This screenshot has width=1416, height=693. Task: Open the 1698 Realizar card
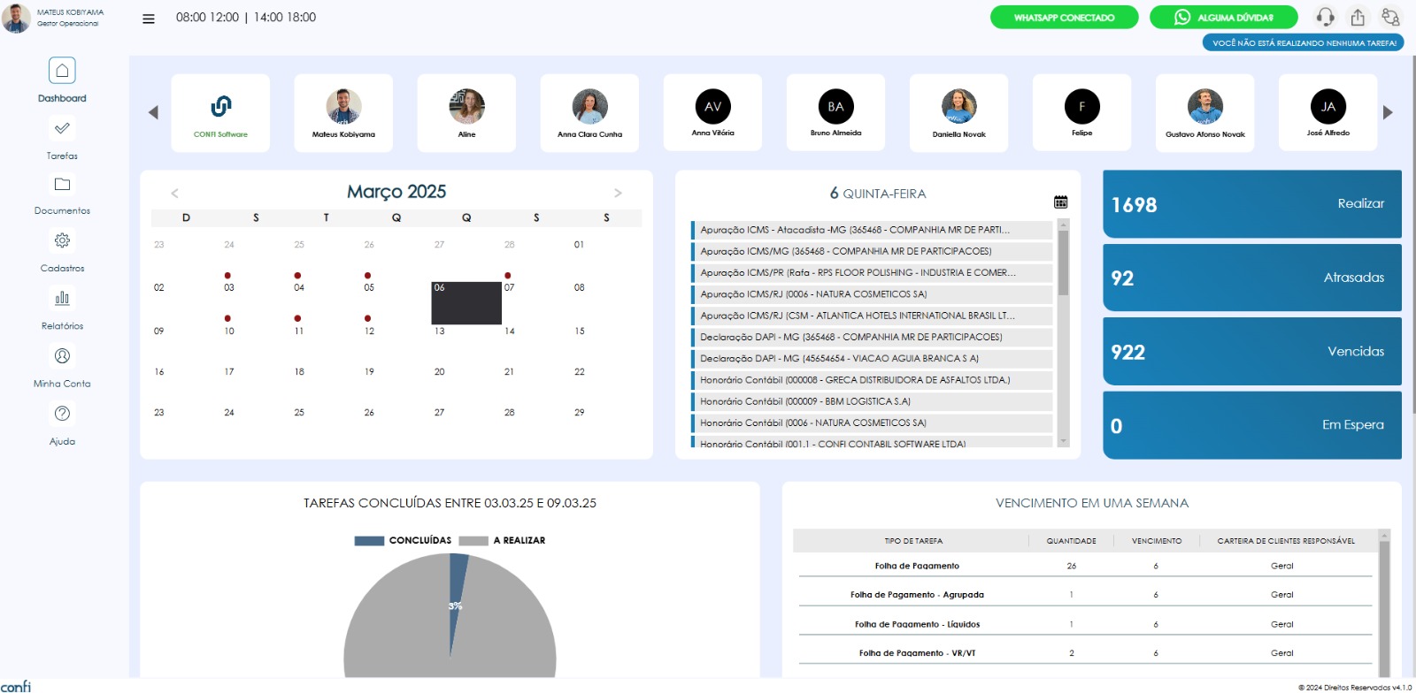(x=1251, y=204)
